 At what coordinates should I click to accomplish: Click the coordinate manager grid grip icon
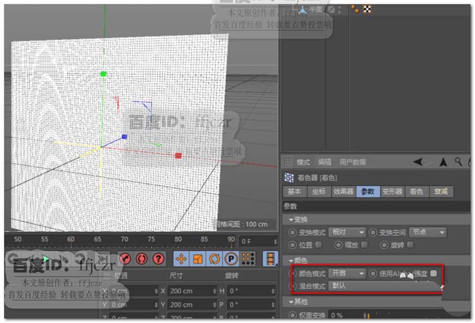coord(107,275)
